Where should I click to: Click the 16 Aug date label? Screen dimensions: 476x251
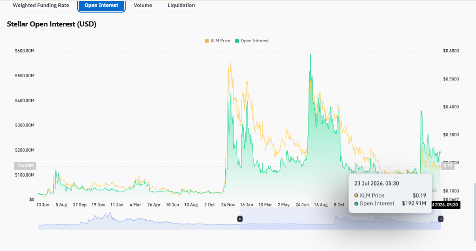[321, 205]
